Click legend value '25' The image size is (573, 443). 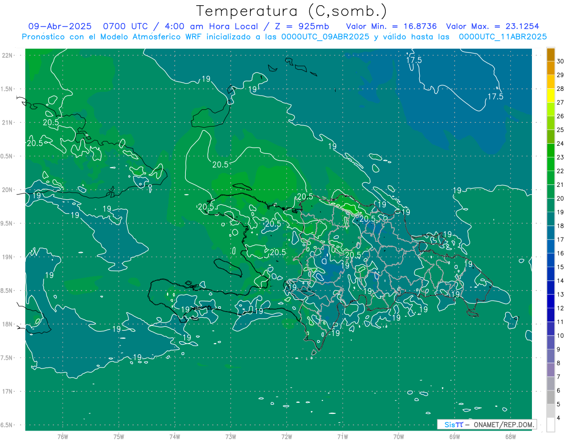point(561,130)
